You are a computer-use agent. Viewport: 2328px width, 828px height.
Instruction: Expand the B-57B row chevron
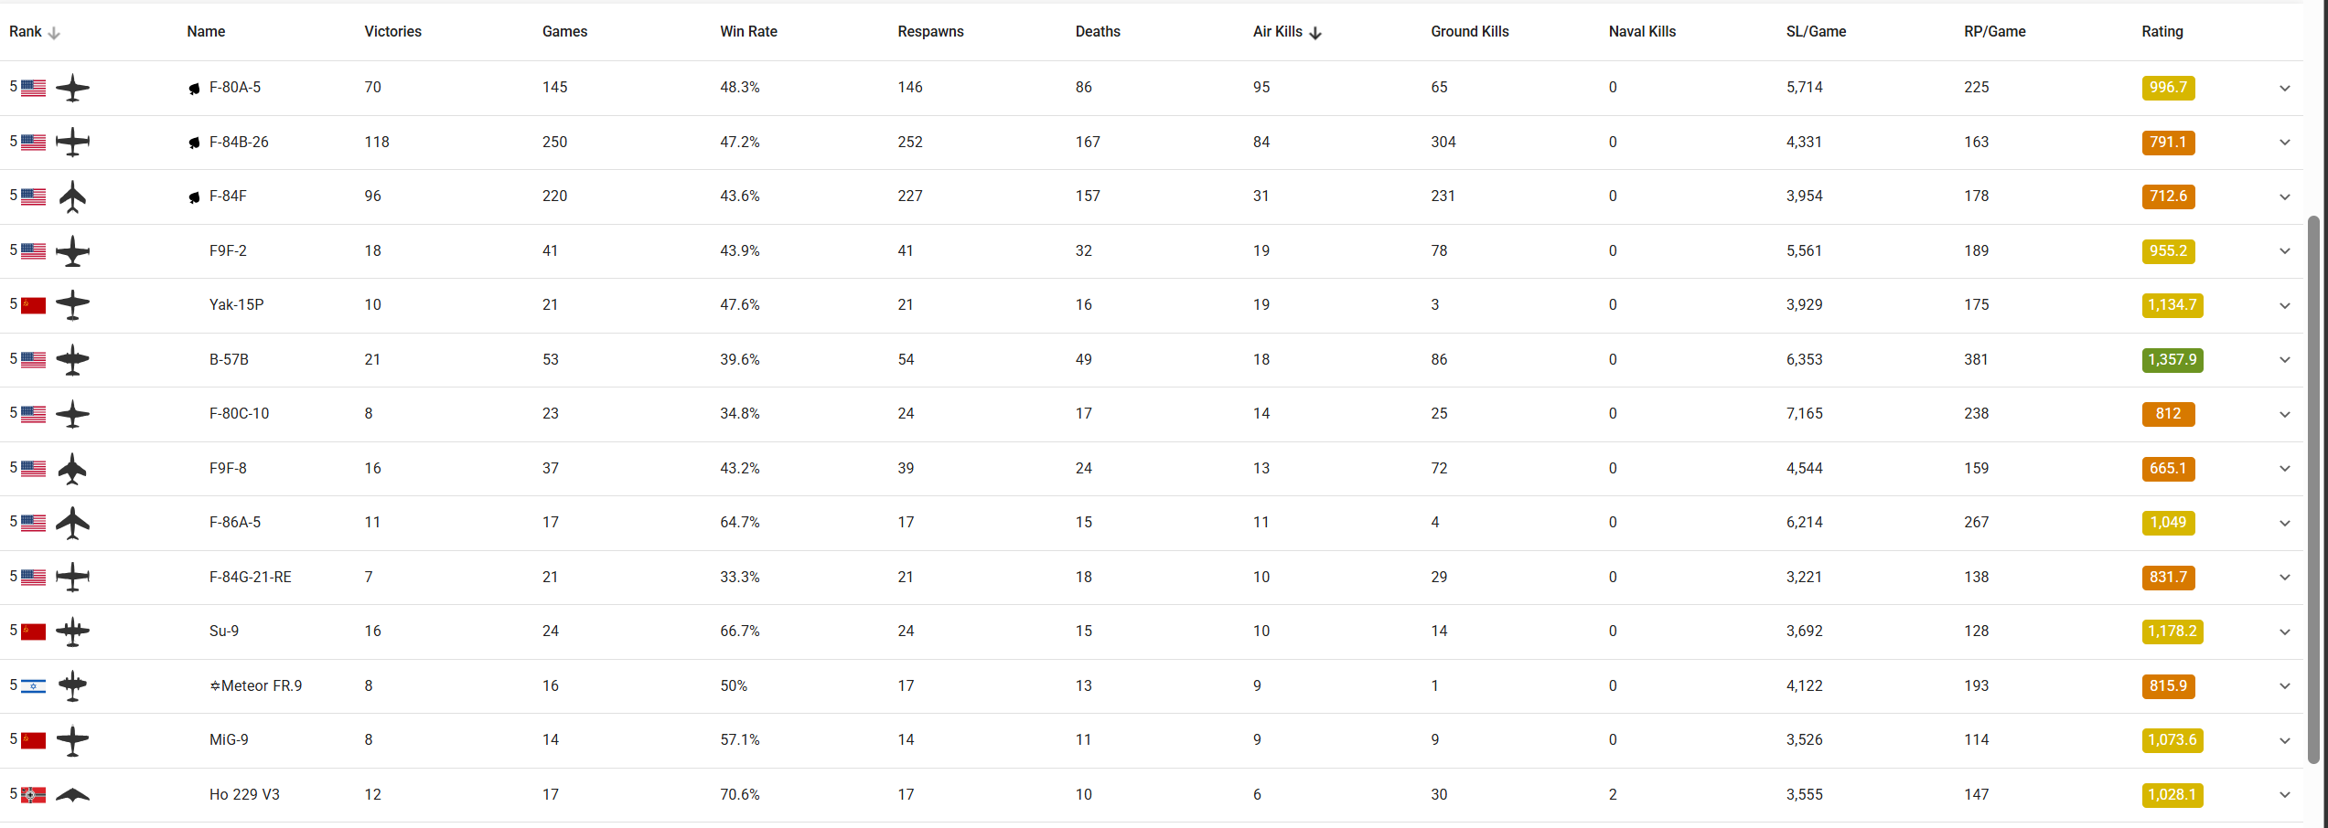click(x=2284, y=360)
